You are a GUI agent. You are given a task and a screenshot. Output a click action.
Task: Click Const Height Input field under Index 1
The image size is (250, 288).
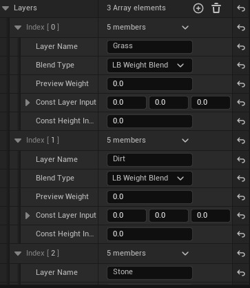pyautogui.click(x=149, y=234)
